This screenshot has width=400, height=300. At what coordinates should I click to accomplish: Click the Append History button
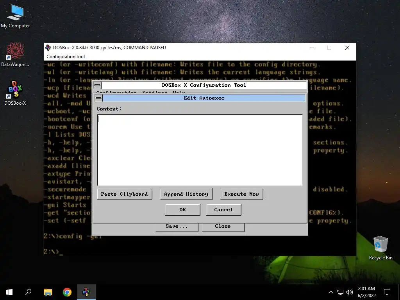coord(186,194)
